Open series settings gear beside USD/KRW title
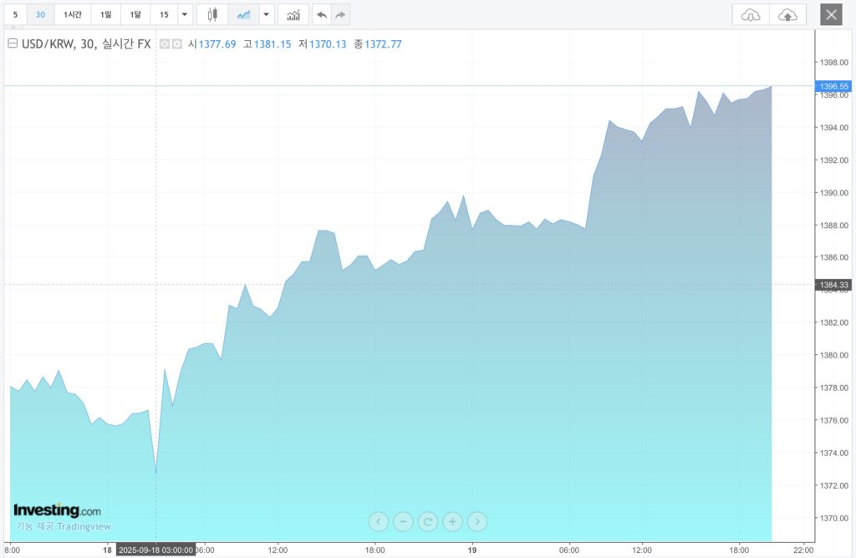This screenshot has width=856, height=558. pyautogui.click(x=176, y=43)
